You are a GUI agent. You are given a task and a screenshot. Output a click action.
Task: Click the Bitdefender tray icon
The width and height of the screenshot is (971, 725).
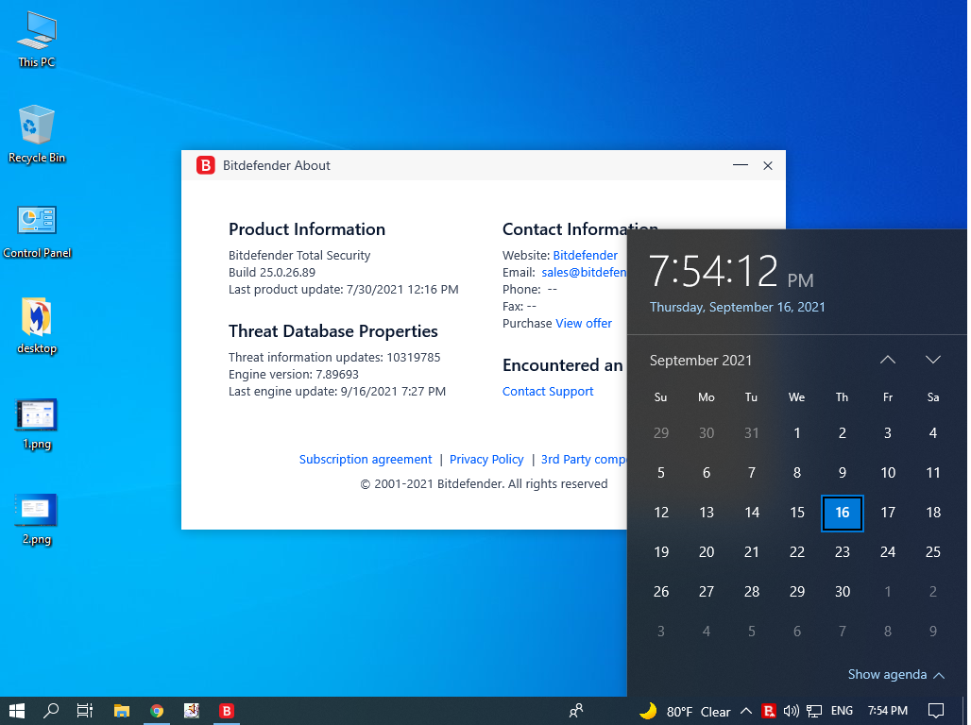coord(769,711)
